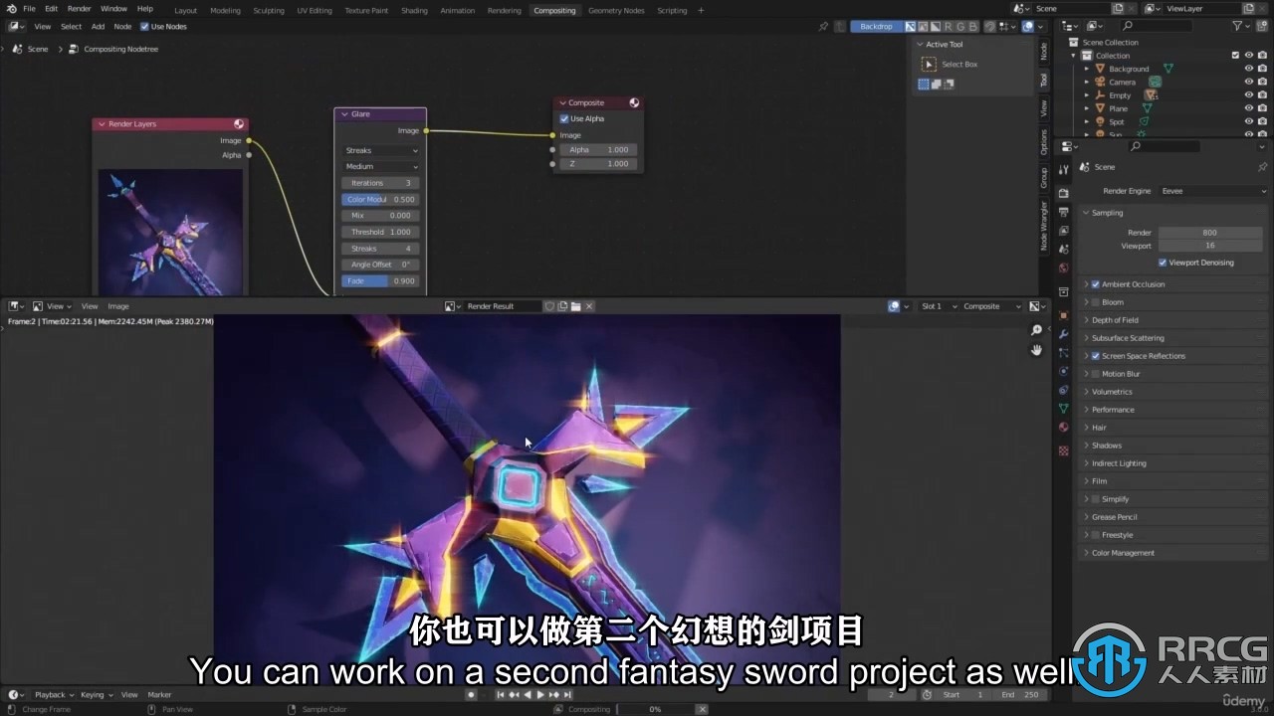Toggle the Backdrop button
This screenshot has height=716, width=1274.
pos(876,26)
